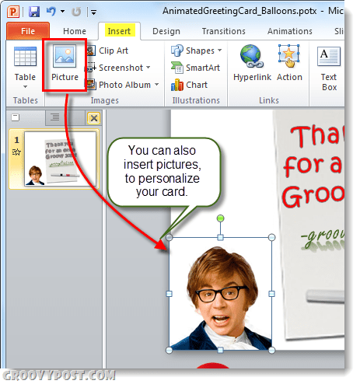
Task: Expand the Photo Album dropdown arrow
Action: pos(156,85)
